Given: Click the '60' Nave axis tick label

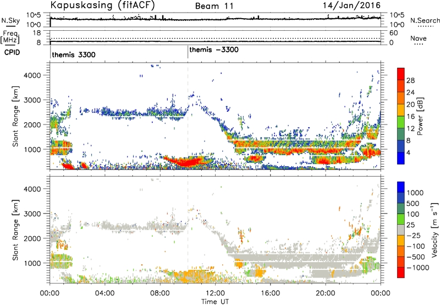Looking at the screenshot, I should [393, 33].
